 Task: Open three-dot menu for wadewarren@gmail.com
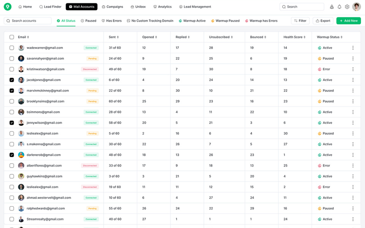pyautogui.click(x=353, y=48)
